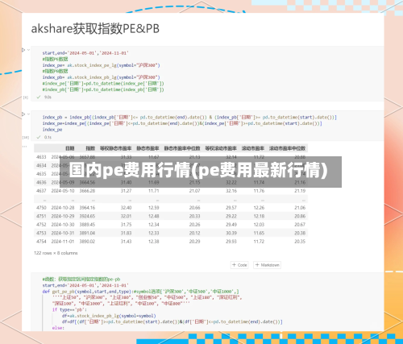Click the 'akshare获取指数PE&PB' heading
Screen dimensions: 403x344
point(95,29)
